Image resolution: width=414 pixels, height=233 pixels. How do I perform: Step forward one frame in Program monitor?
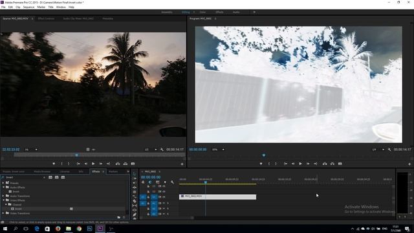point(308,164)
